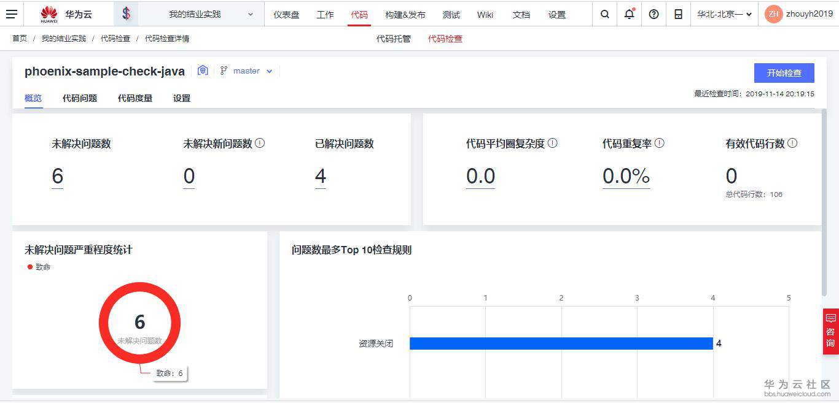Open the 构建&发布 menu
Viewport: 839px width, 403px height.
point(405,15)
